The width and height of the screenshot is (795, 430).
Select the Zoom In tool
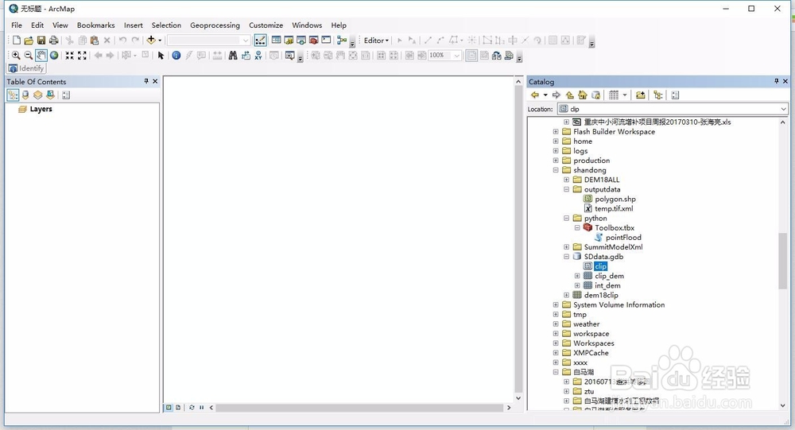(x=16, y=56)
